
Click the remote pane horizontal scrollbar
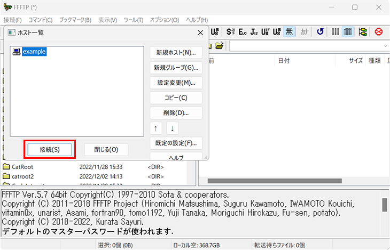click(x=275, y=181)
